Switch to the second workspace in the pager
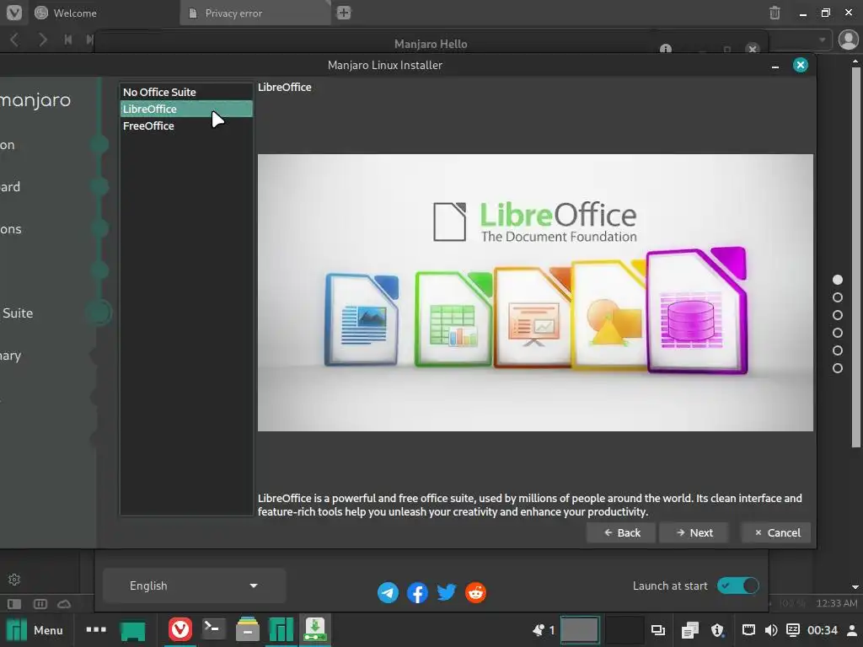The image size is (863, 647). pyautogui.click(x=624, y=630)
